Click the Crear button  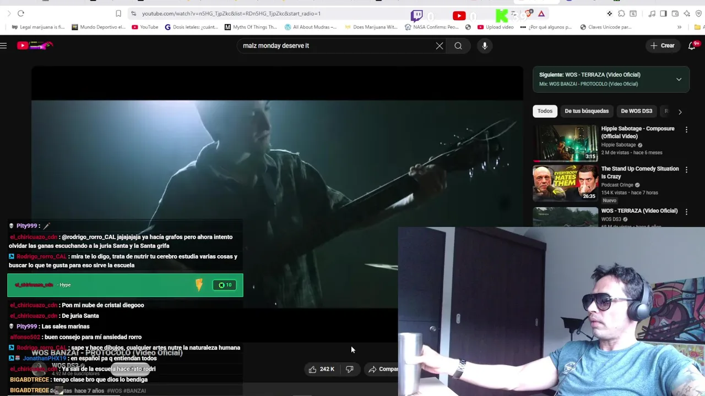click(662, 46)
